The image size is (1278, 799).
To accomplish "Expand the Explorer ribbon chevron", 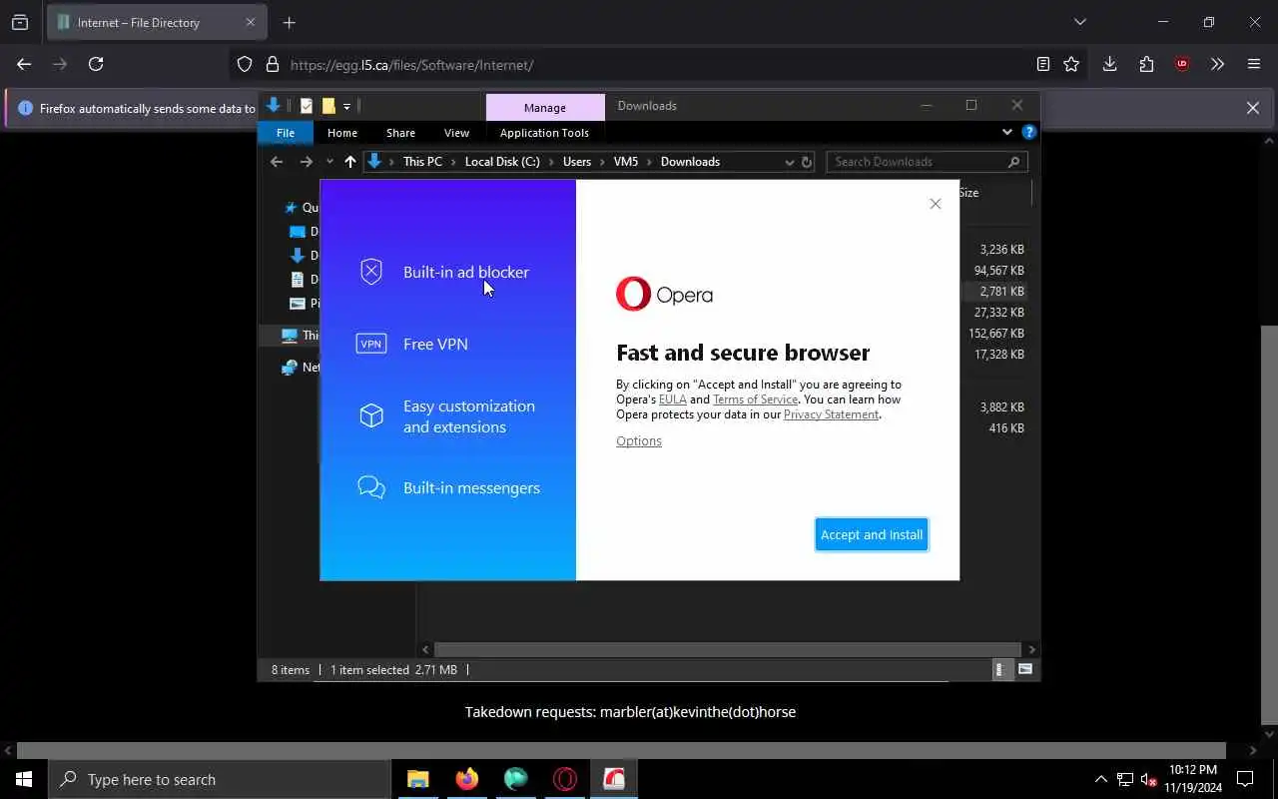I will click(x=1006, y=132).
